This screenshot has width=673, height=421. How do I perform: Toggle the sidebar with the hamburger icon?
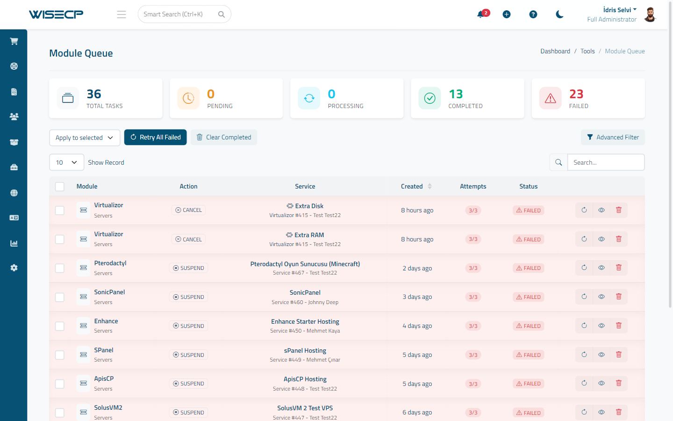[x=122, y=15]
